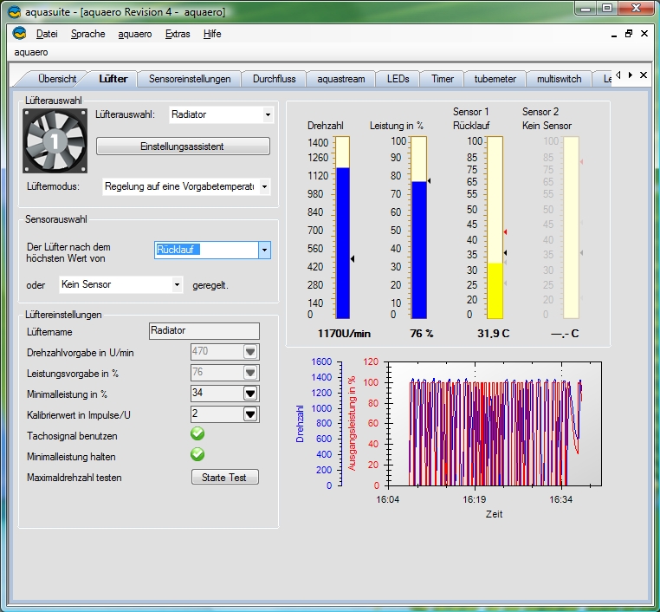Click the Maximaldrehzahl testen label
Image resolution: width=660 pixels, height=612 pixels.
74,478
